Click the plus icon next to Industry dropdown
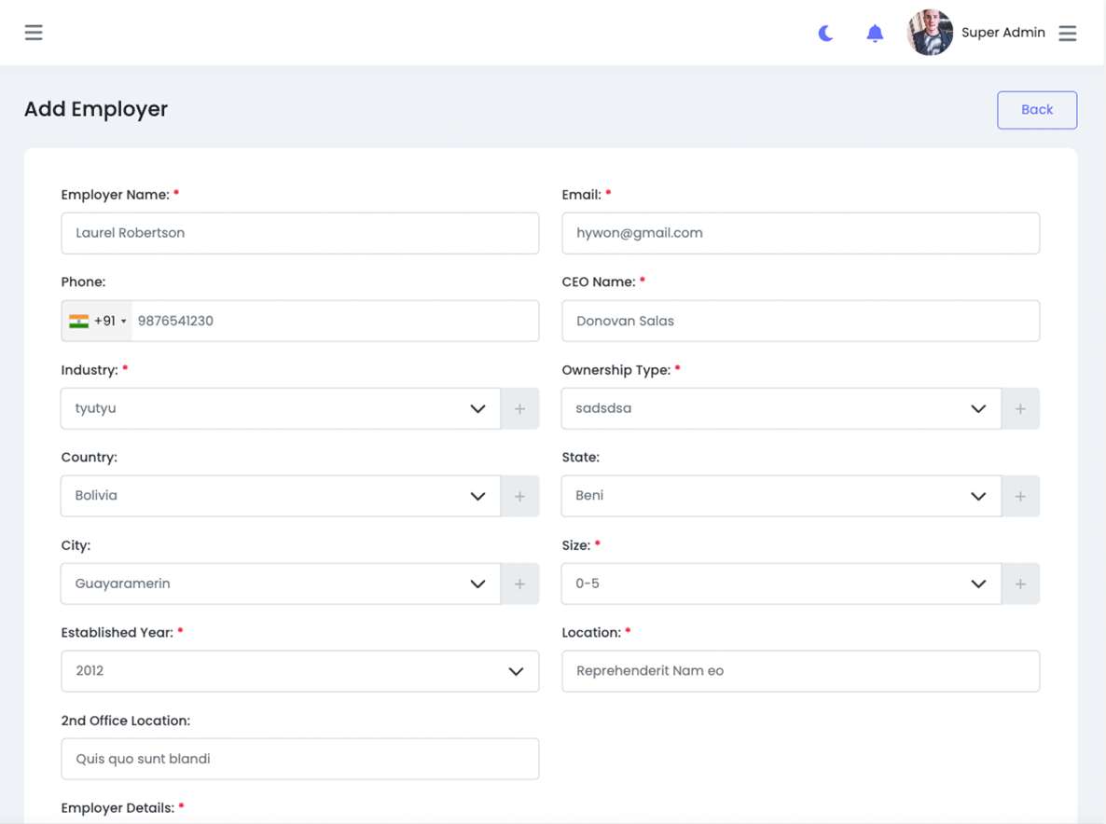This screenshot has width=1106, height=824. point(519,408)
